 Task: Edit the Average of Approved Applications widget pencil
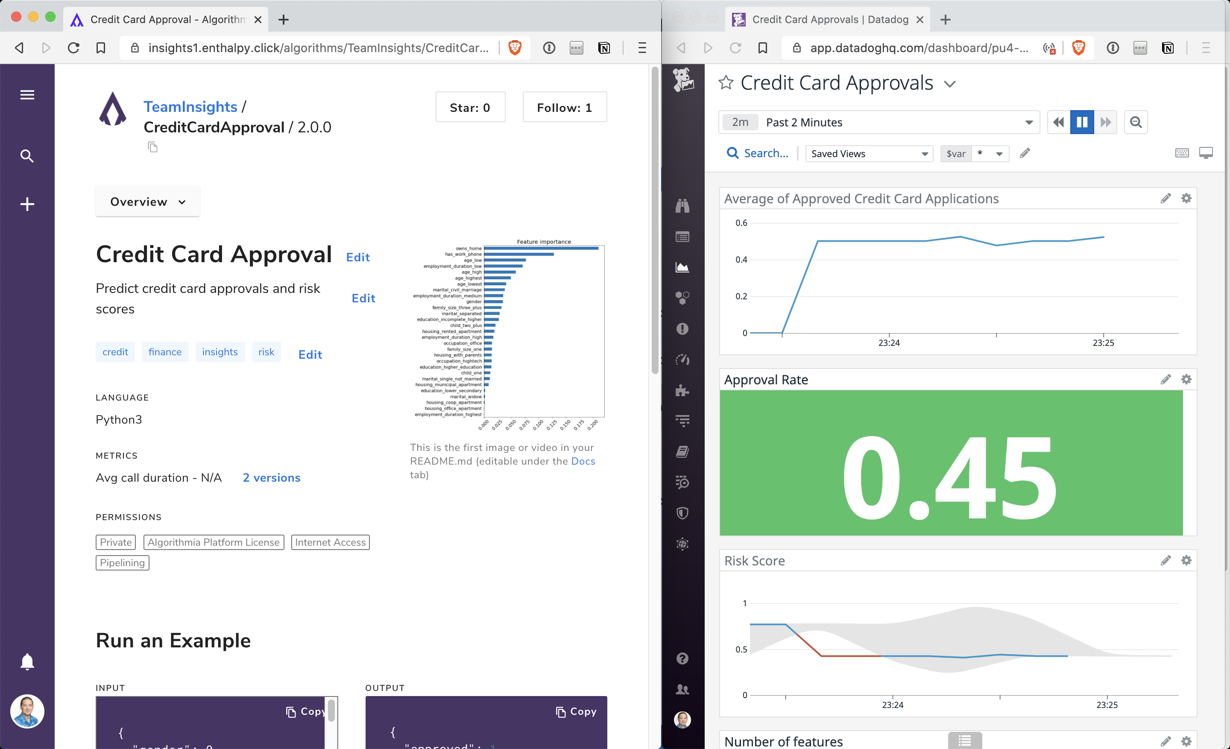click(x=1165, y=199)
